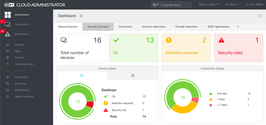Open the ESET applications tab
Screen dimensions: 266x125
pos(218,27)
